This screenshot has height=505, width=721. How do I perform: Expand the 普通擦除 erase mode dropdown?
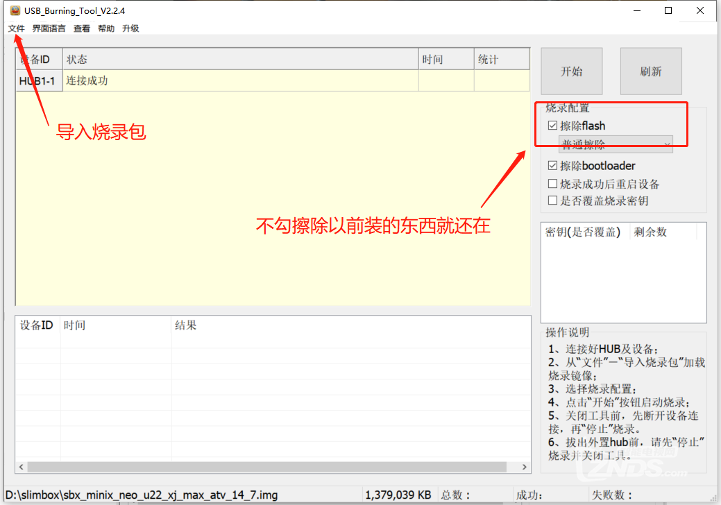point(615,144)
